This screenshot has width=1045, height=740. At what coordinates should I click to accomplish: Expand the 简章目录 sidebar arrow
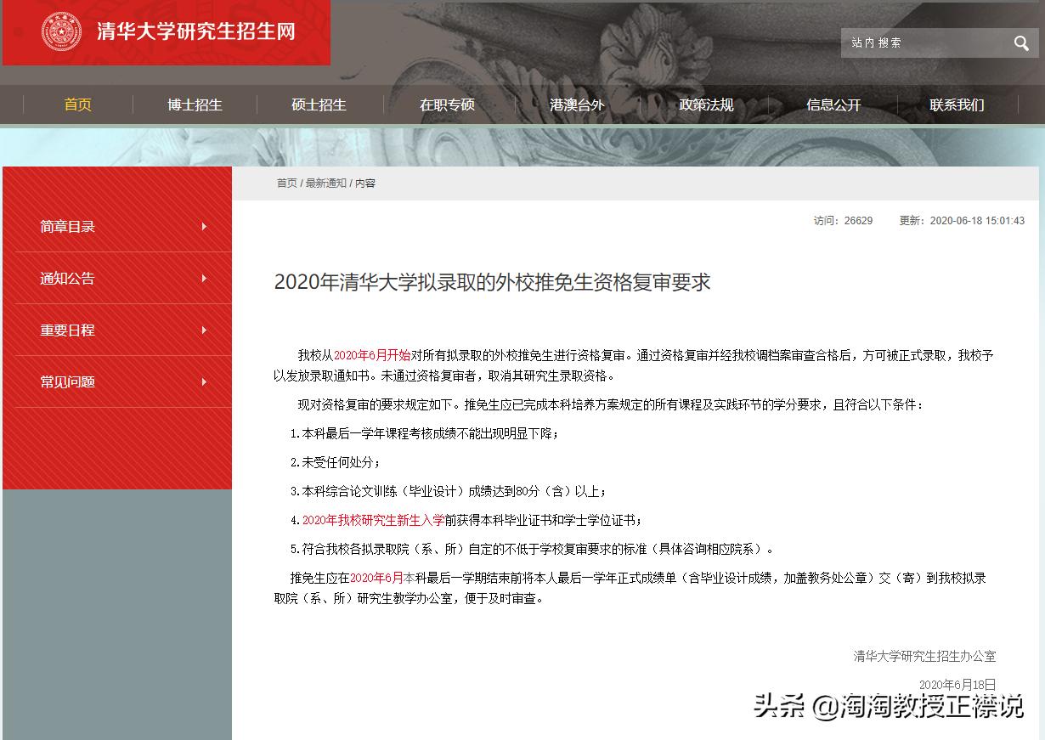coord(203,227)
